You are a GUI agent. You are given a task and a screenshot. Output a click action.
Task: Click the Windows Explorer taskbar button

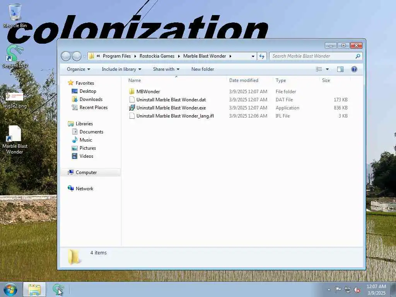(x=34, y=289)
